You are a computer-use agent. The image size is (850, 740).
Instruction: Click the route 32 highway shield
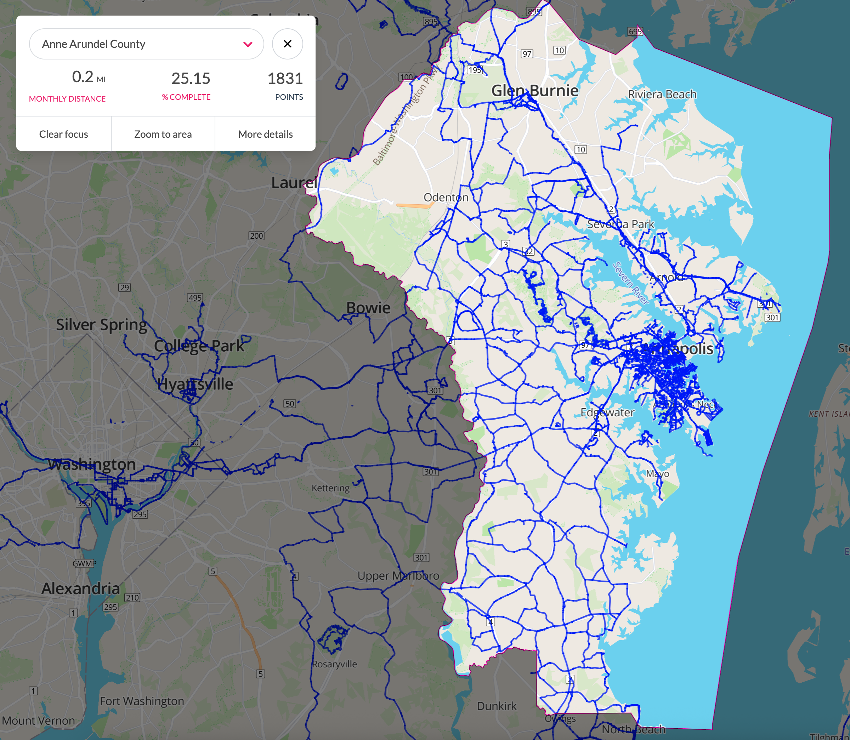pos(529,251)
